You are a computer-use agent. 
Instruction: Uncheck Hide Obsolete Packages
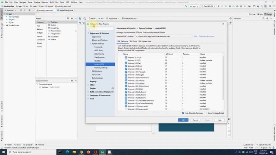(x=183, y=113)
